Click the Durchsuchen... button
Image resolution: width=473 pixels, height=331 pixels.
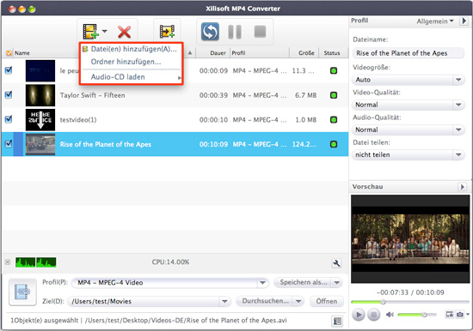(264, 301)
